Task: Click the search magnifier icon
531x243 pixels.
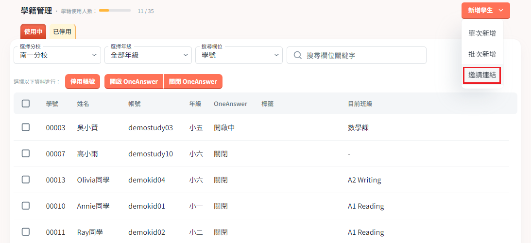Action: tap(298, 55)
